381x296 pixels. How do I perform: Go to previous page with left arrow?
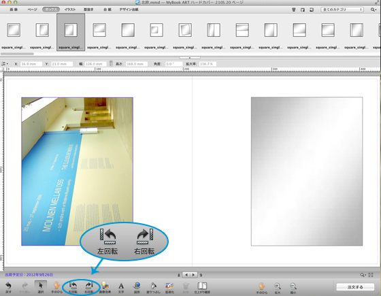(186, 275)
